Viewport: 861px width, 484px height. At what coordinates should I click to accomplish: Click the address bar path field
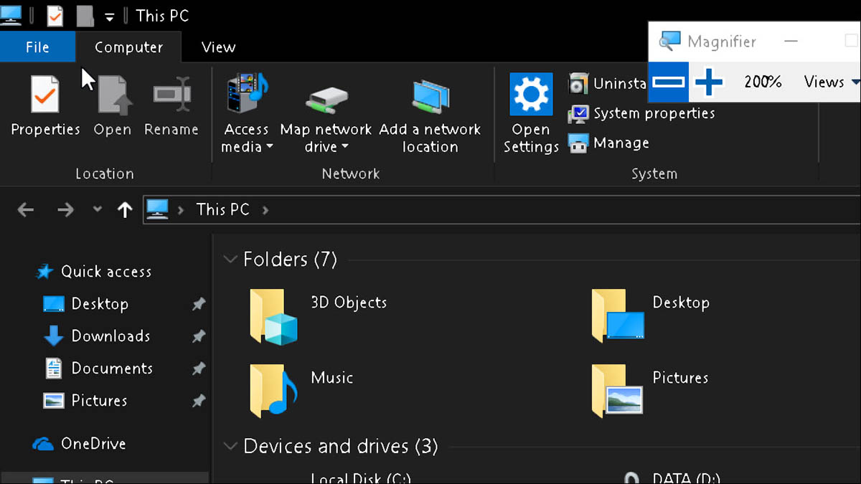coord(502,209)
